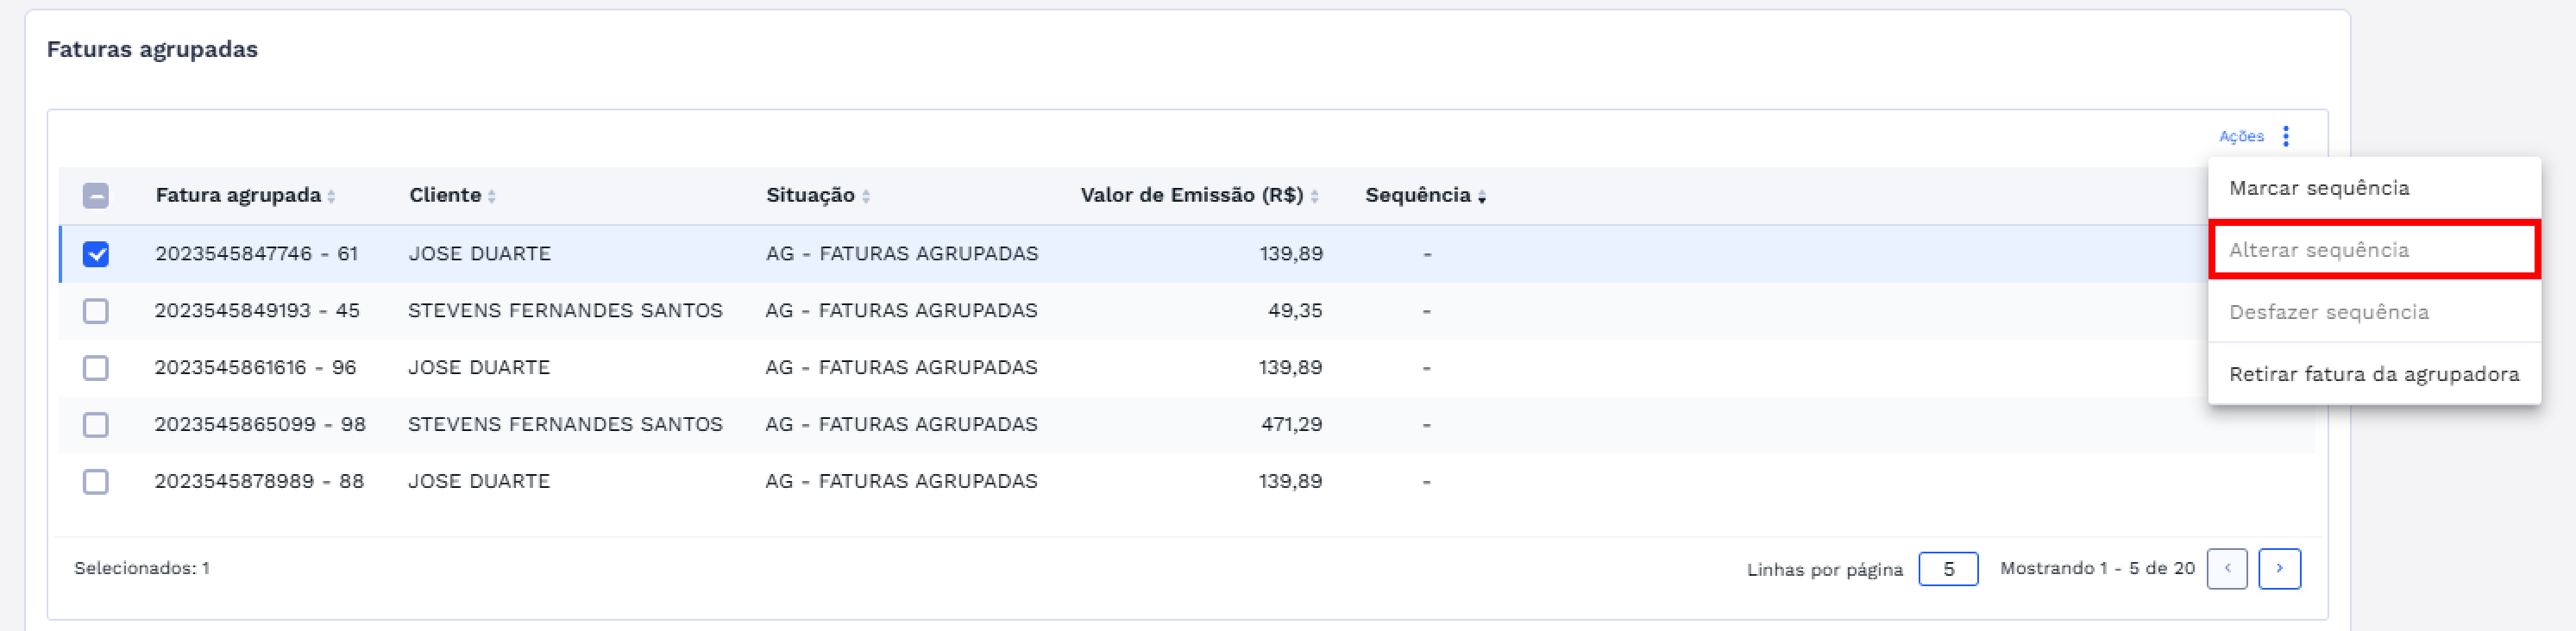Go to next page arrow
The height and width of the screenshot is (631, 2576).
2279,568
